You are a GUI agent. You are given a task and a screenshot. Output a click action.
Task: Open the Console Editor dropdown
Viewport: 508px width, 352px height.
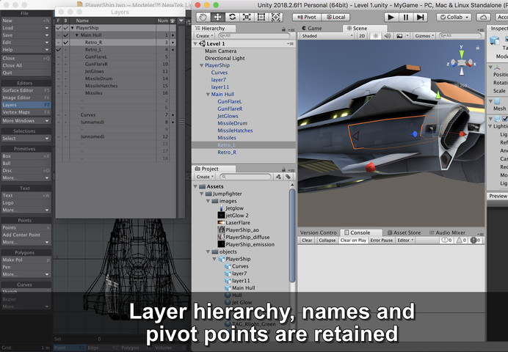coord(405,240)
